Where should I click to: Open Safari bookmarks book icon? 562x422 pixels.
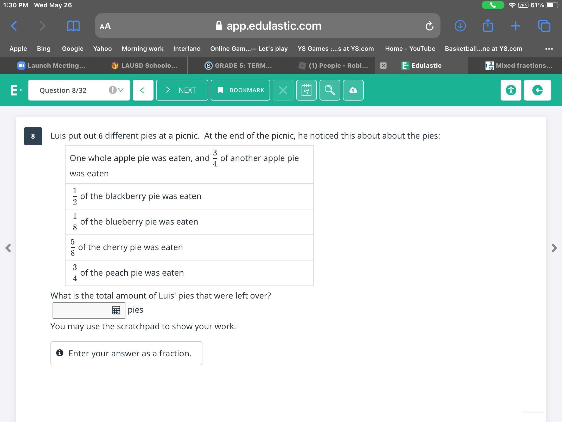pos(73,26)
